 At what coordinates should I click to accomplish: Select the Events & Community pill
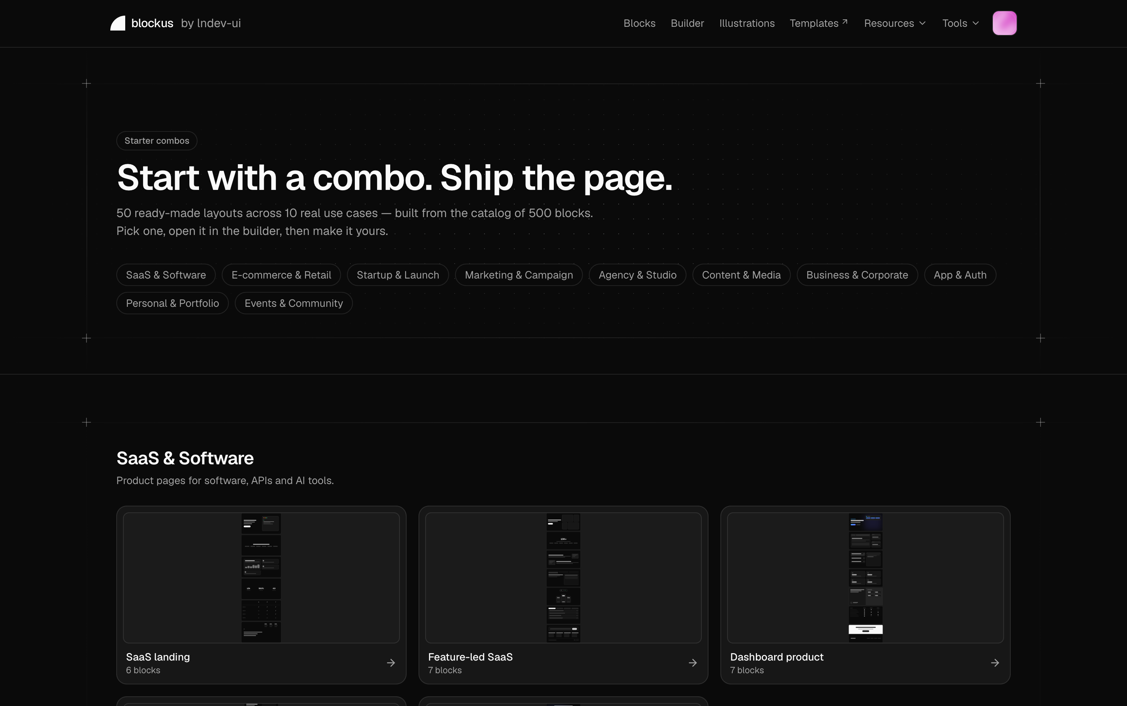click(293, 303)
